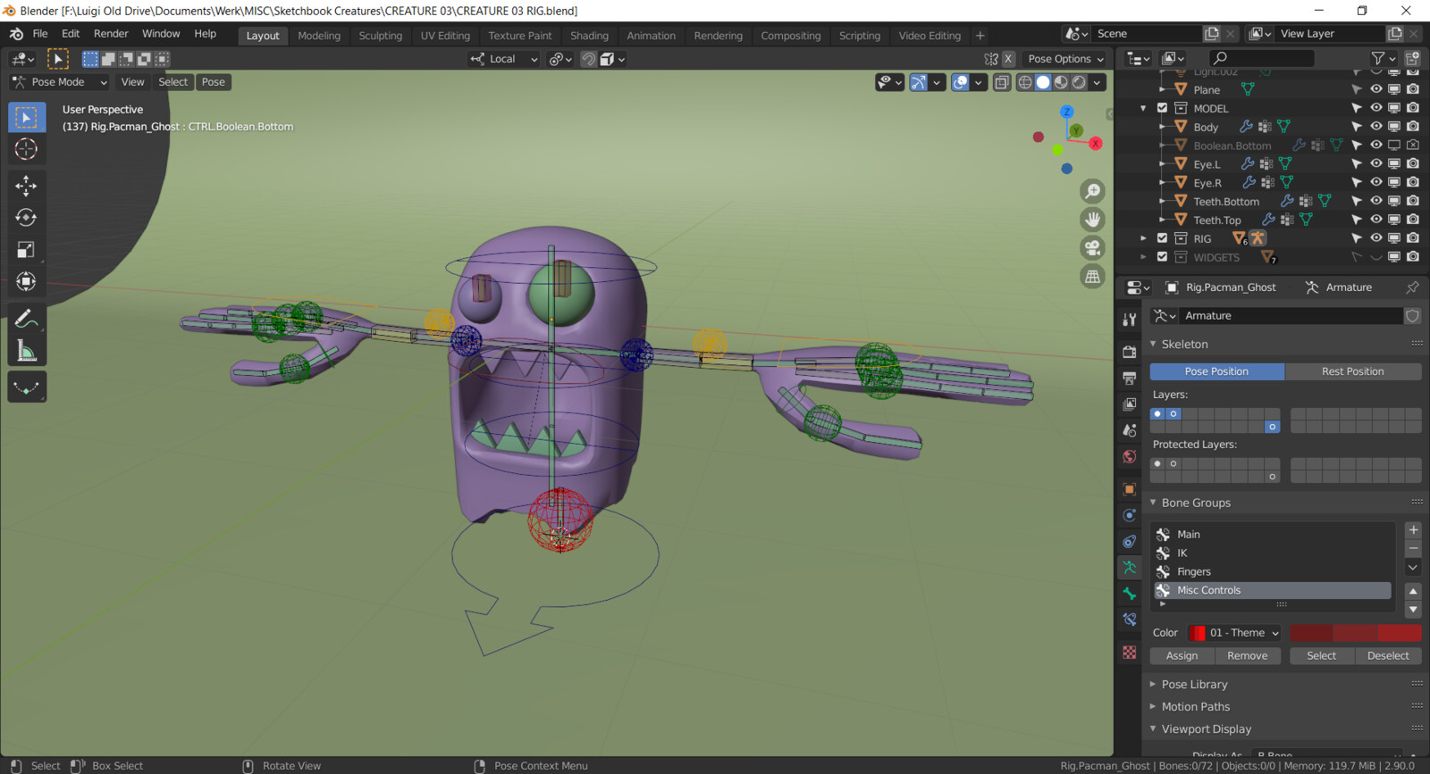The height and width of the screenshot is (774, 1430).
Task: Uncheck the MODEL collection checkbox
Action: 1162,108
